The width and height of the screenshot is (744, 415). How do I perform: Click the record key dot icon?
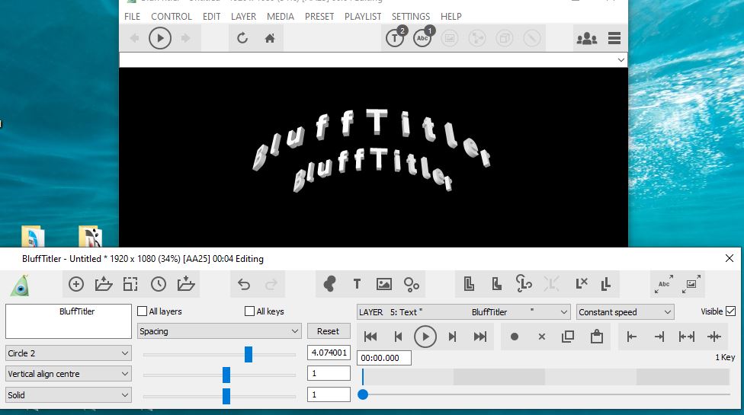tap(515, 336)
